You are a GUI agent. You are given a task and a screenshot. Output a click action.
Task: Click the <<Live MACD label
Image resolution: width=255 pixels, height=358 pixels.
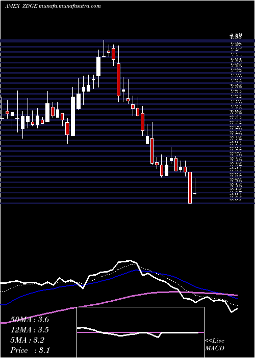215,345
